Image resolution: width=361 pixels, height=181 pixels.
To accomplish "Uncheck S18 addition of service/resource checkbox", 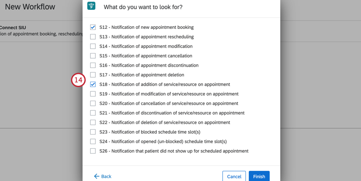I will pos(93,84).
